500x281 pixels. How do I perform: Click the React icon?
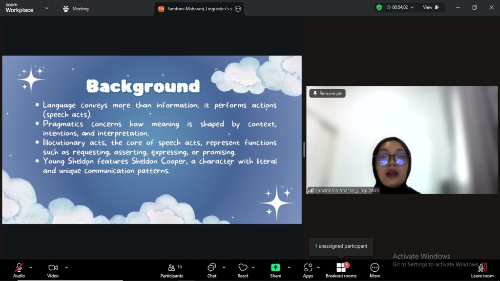tap(243, 270)
